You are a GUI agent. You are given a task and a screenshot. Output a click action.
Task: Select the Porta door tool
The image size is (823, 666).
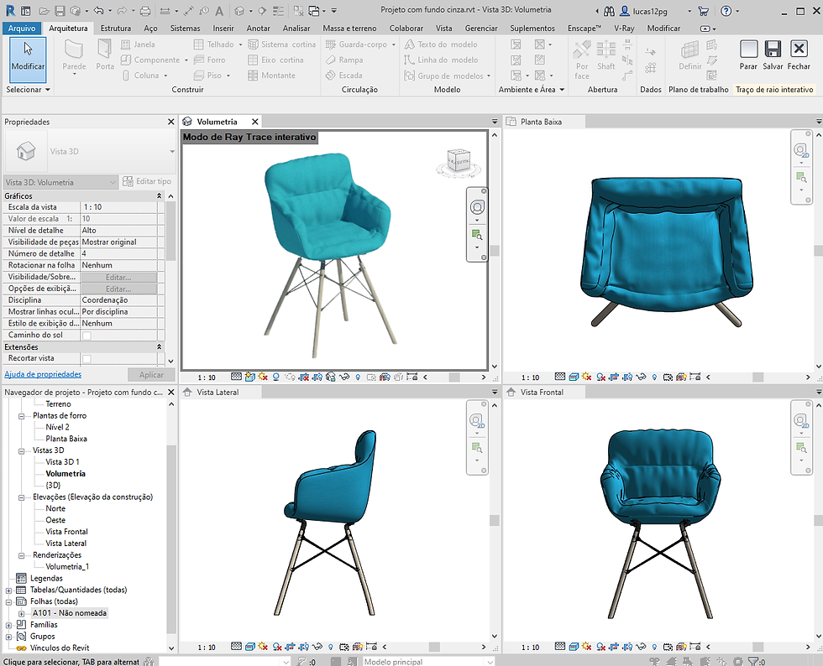coord(105,55)
